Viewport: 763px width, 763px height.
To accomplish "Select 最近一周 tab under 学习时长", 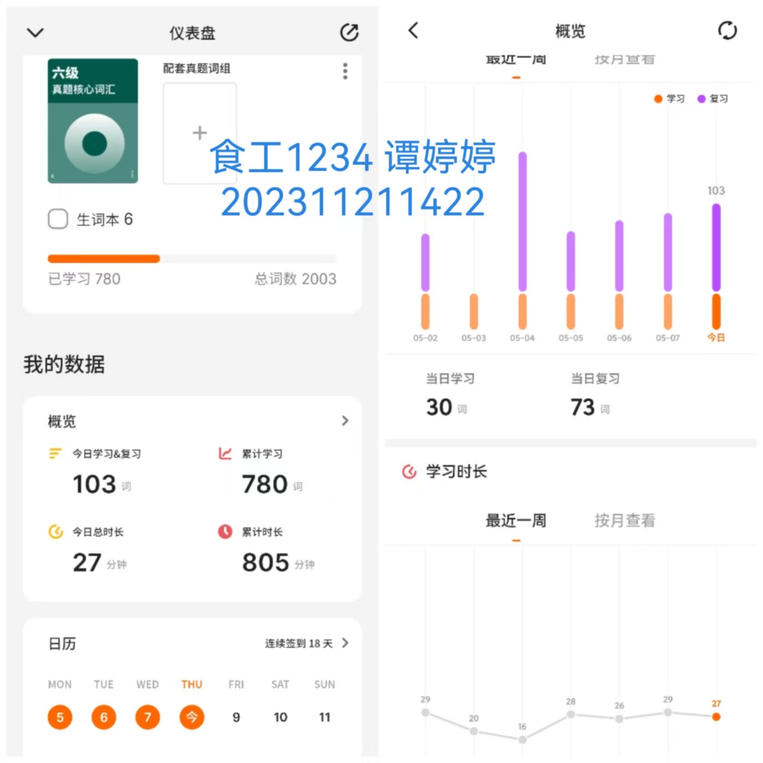I will 516,520.
